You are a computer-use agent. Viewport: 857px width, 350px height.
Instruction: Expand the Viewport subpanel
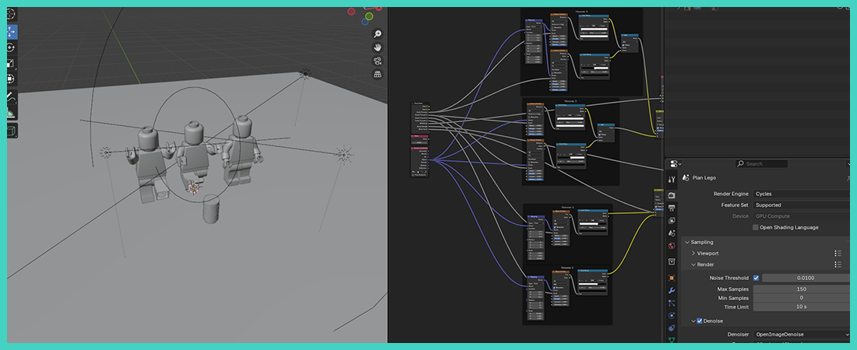693,254
